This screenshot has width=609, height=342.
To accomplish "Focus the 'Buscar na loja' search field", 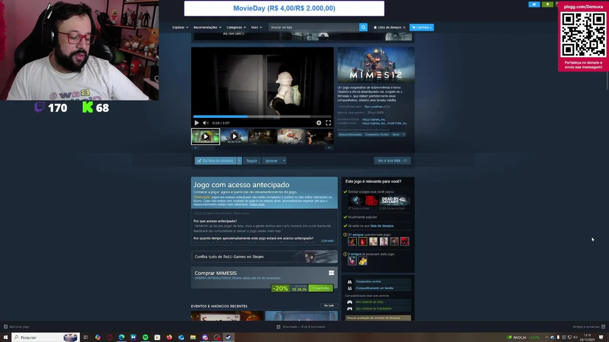I will [314, 27].
